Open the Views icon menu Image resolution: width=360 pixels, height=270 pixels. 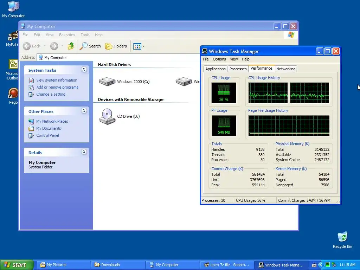click(139, 46)
